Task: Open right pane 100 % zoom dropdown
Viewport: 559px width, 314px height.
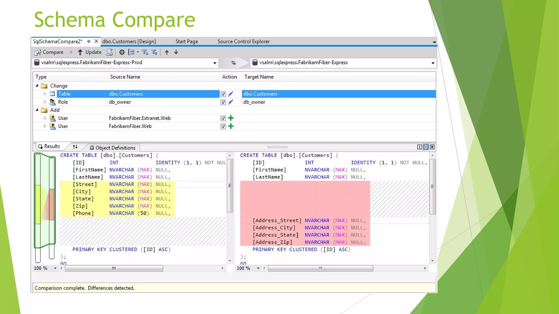Action: click(258, 268)
